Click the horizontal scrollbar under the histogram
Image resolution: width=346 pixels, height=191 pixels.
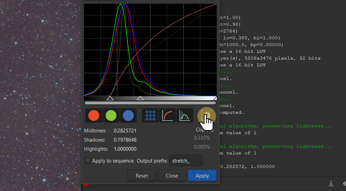[150, 103]
